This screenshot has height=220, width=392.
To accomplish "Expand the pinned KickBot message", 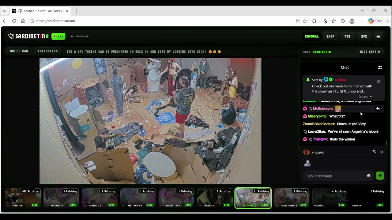I will point(365,97).
